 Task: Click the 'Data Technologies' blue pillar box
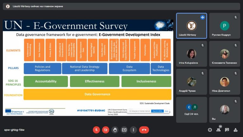pos(161,68)
